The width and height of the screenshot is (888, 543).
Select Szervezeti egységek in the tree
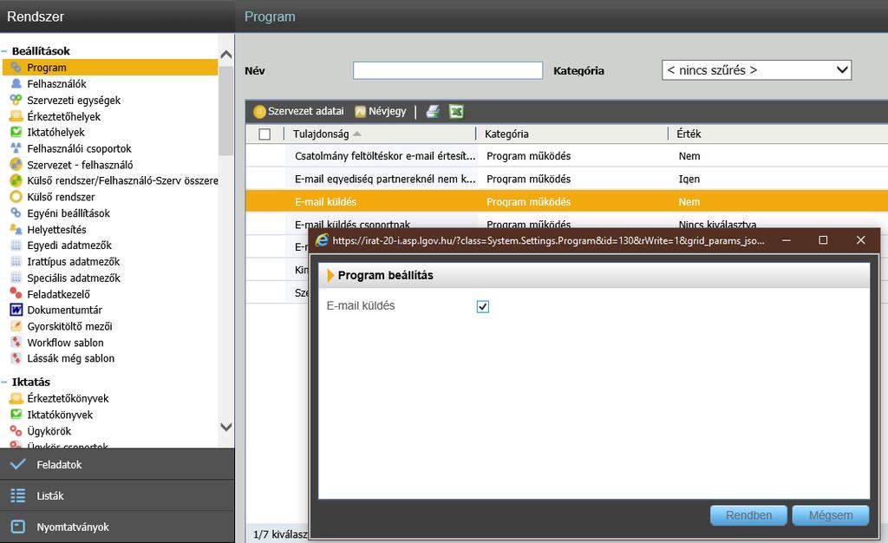click(x=74, y=101)
